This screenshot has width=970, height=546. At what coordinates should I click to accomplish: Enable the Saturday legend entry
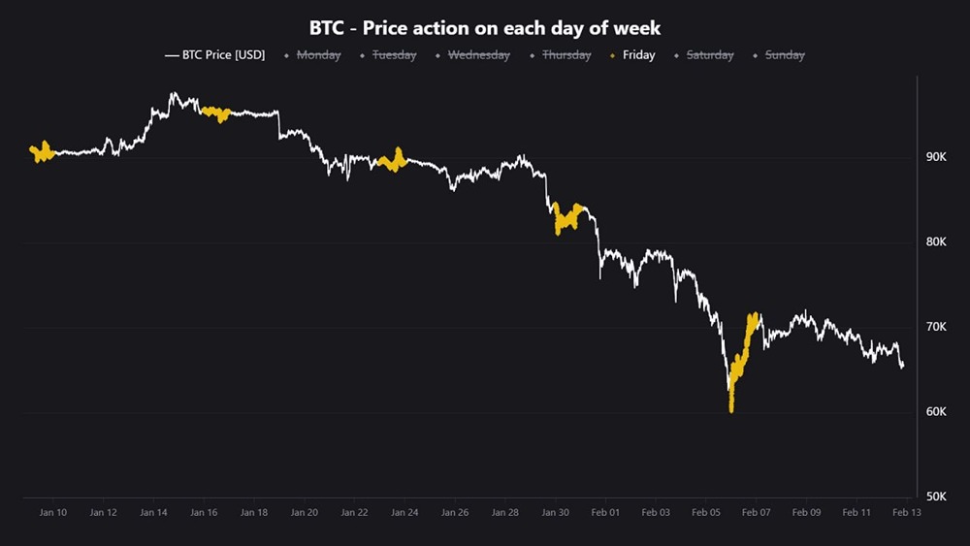point(710,55)
